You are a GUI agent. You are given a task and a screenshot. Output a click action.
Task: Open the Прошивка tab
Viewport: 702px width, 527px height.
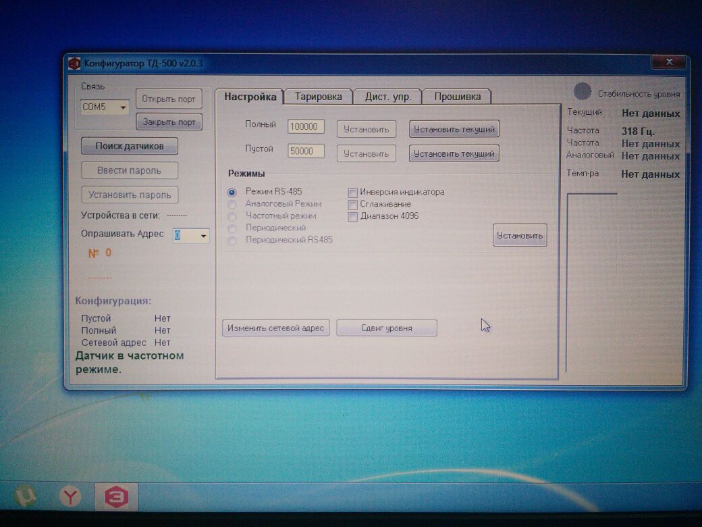[457, 97]
